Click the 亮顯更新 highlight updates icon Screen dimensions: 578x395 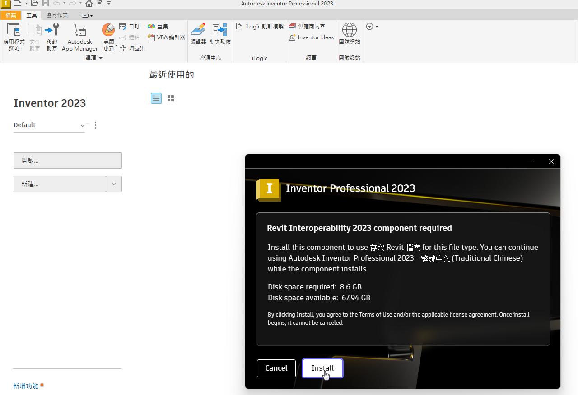coord(108,30)
